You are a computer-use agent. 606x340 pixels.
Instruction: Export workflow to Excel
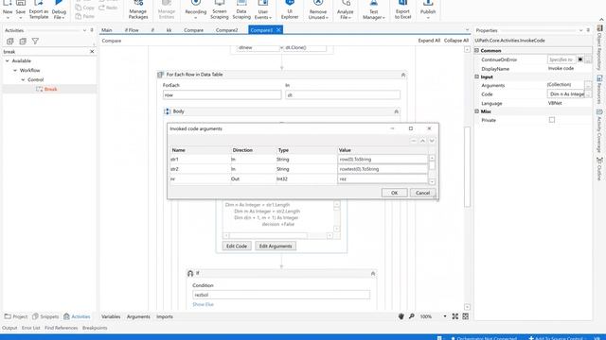[x=402, y=10]
